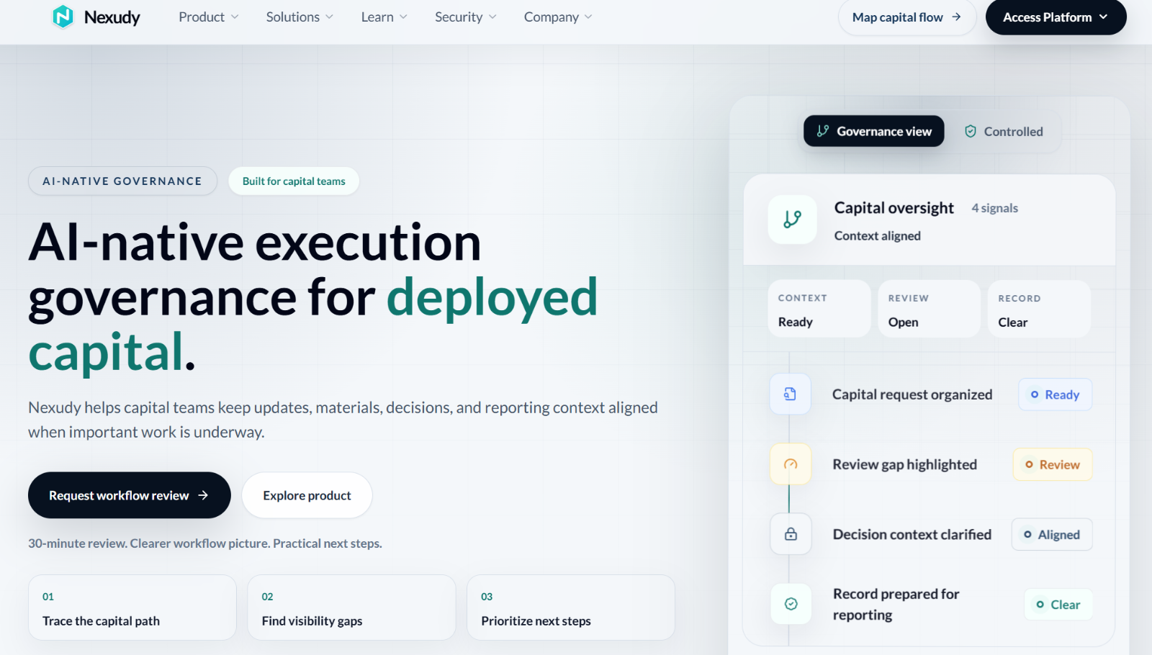Screen dimensions: 1152x655
Task: Click 'Capital request organized' row text
Action: click(x=912, y=394)
